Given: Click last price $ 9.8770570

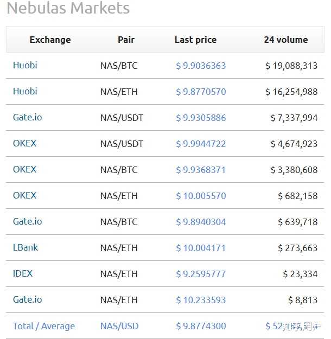Looking at the screenshot, I should (x=201, y=92).
